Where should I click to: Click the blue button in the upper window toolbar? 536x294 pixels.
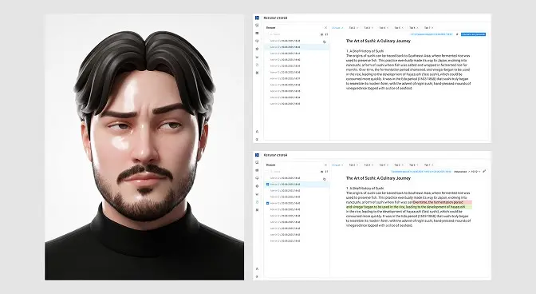click(473, 34)
